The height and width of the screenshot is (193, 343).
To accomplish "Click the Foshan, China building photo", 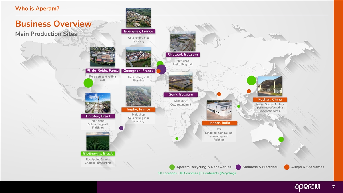I will click(270, 86).
